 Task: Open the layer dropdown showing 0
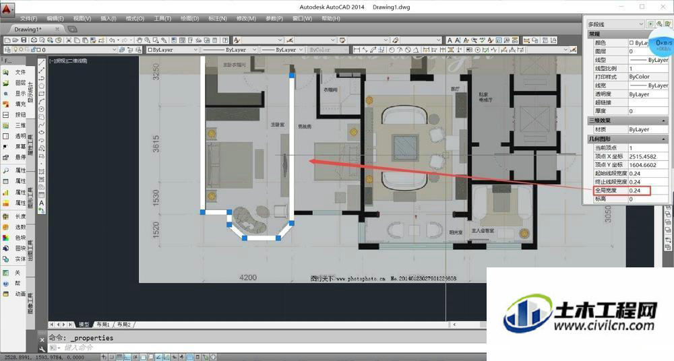tap(64, 50)
